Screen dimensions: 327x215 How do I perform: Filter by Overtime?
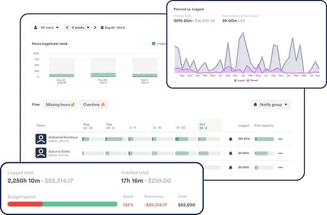pos(94,105)
